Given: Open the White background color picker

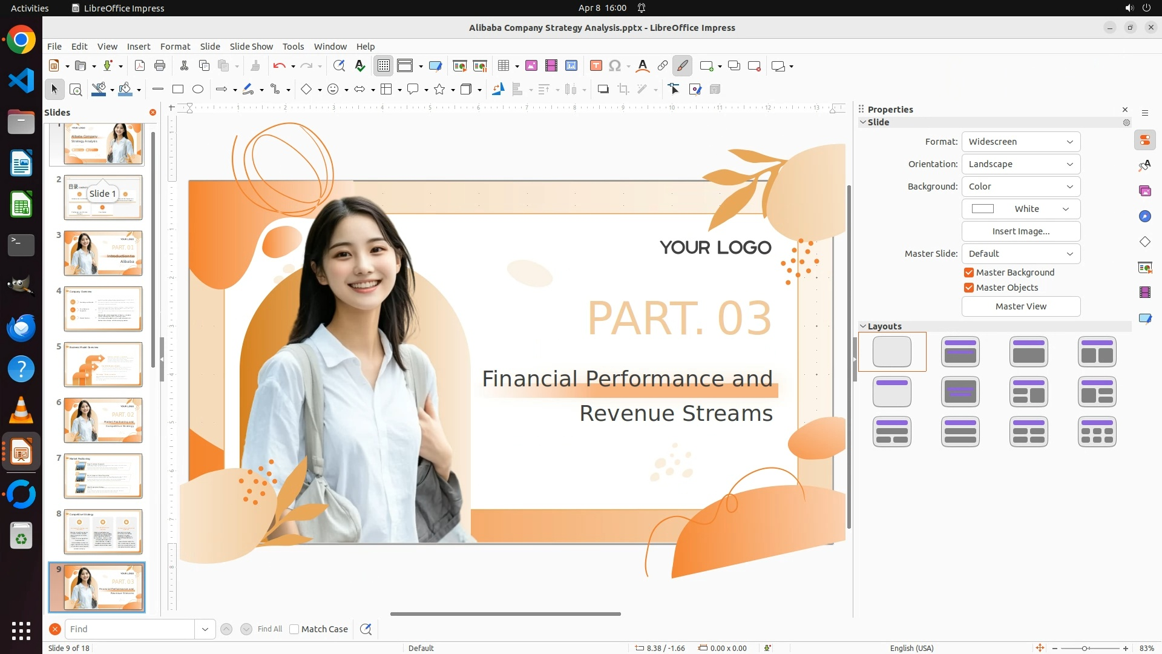Looking at the screenshot, I should click(1020, 209).
